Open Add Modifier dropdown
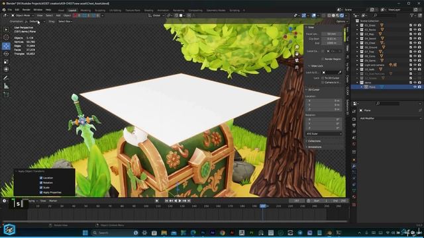 (x=390, y=118)
